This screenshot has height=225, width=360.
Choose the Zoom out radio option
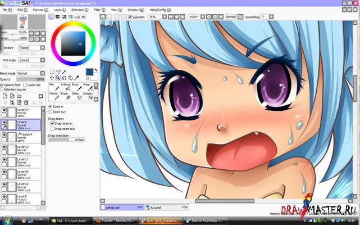point(51,112)
